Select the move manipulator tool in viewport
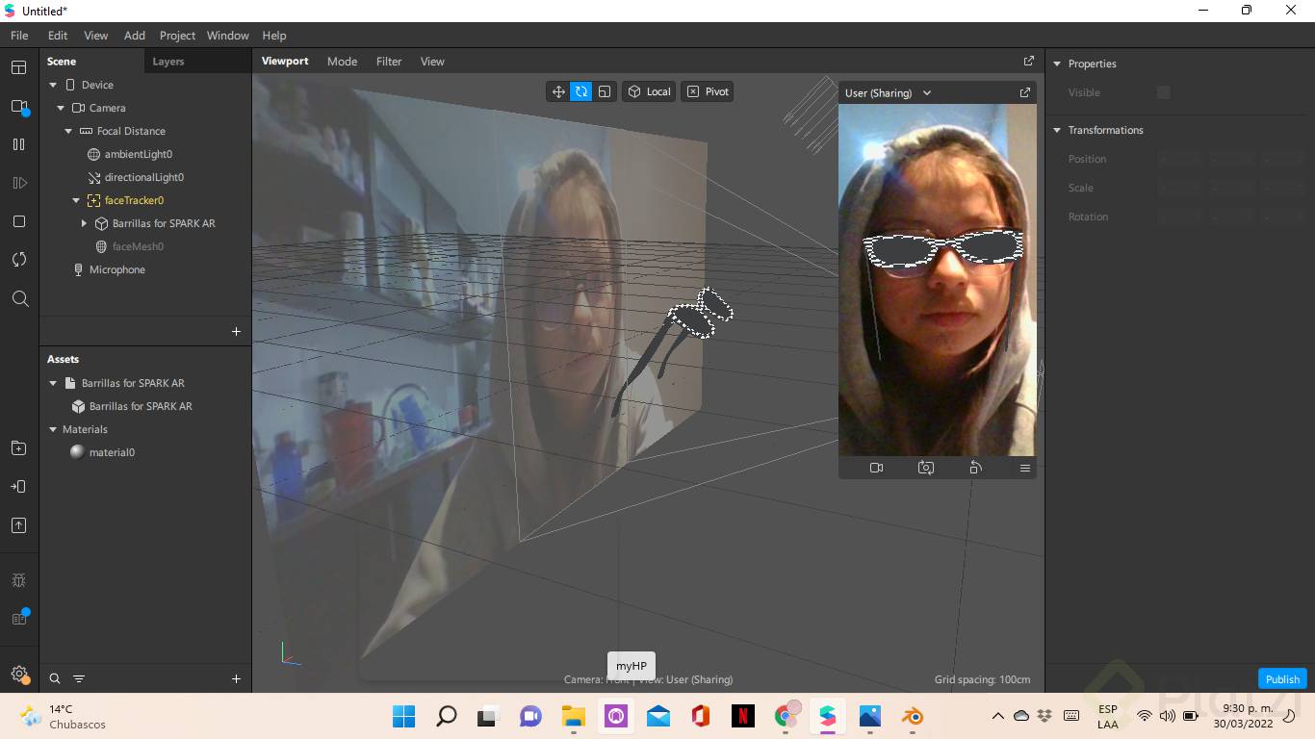1315x739 pixels. click(x=558, y=91)
